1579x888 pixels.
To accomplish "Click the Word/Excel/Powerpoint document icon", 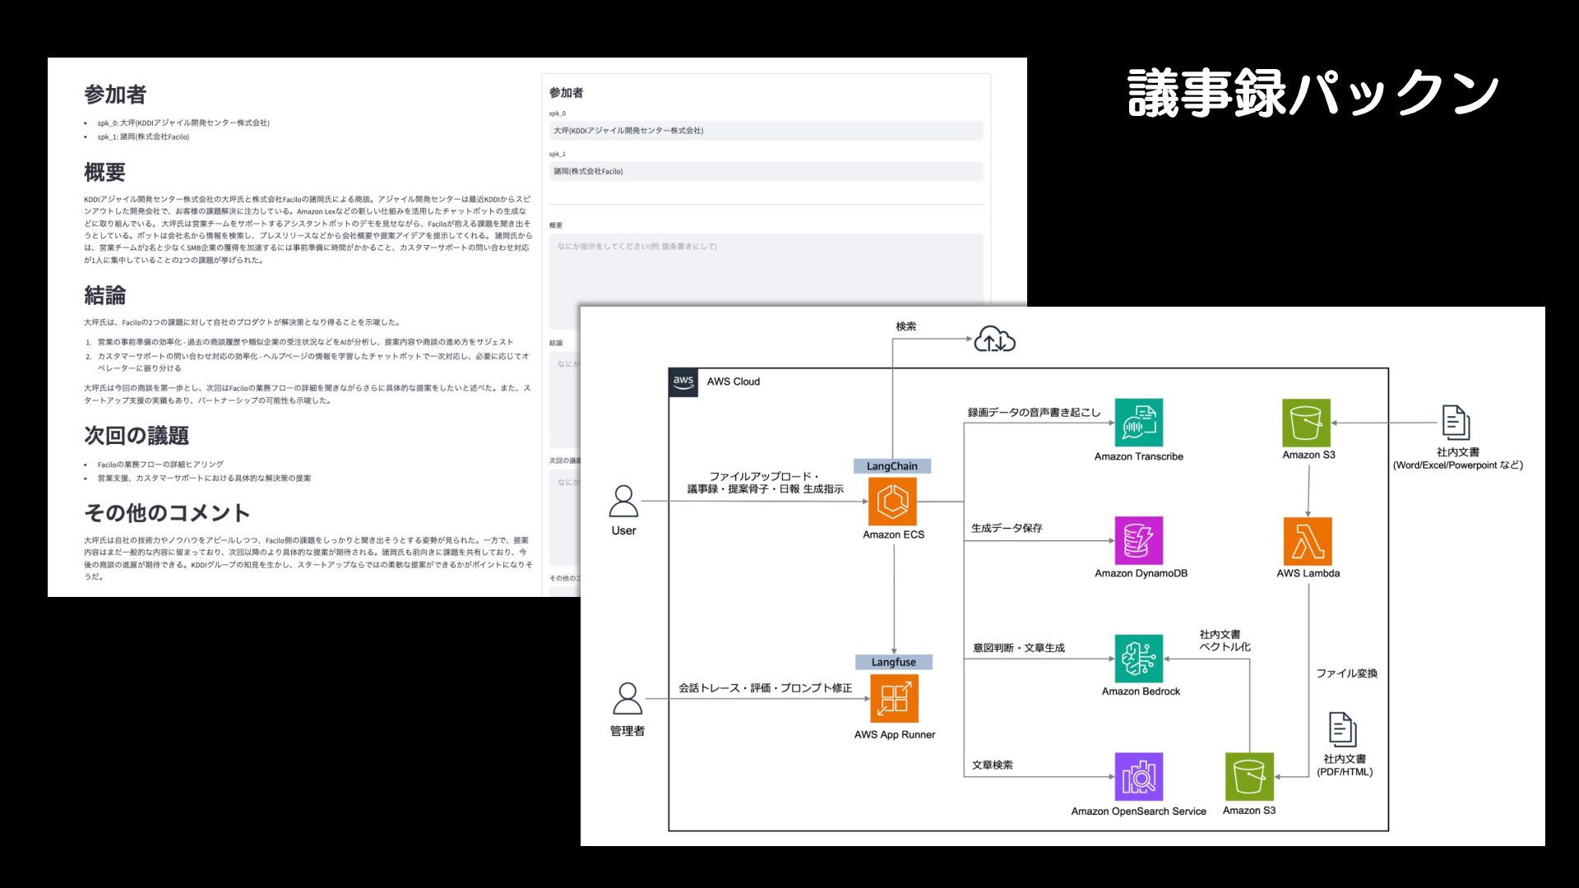I will click(1456, 423).
